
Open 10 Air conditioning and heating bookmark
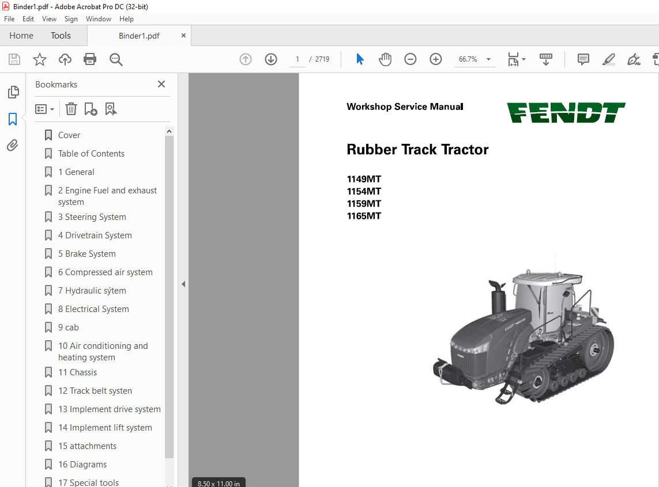coord(103,352)
